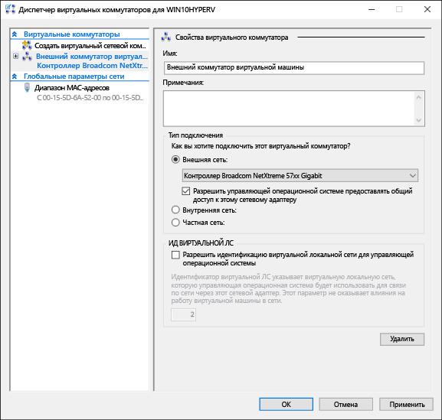
Task: Click the Имя text field
Action: point(294,68)
